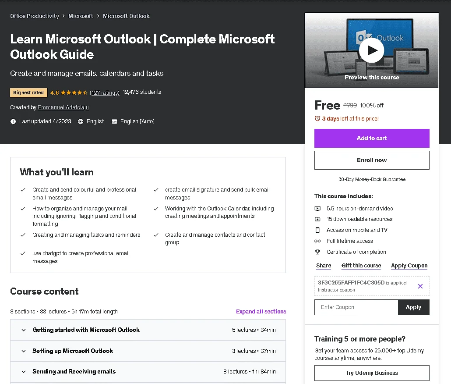
Task: Open the Microsoft Outlook breadcrumb
Action: (126, 16)
